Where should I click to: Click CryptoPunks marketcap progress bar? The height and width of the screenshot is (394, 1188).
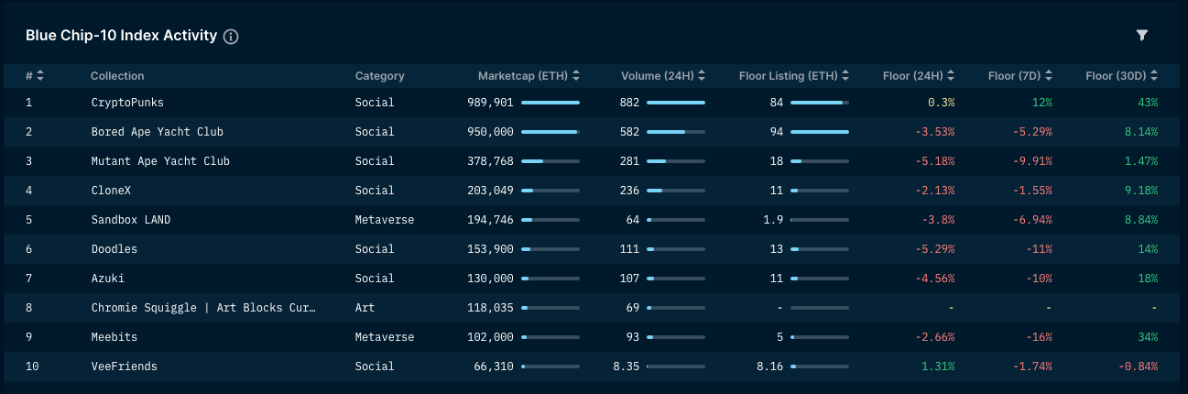[550, 103]
